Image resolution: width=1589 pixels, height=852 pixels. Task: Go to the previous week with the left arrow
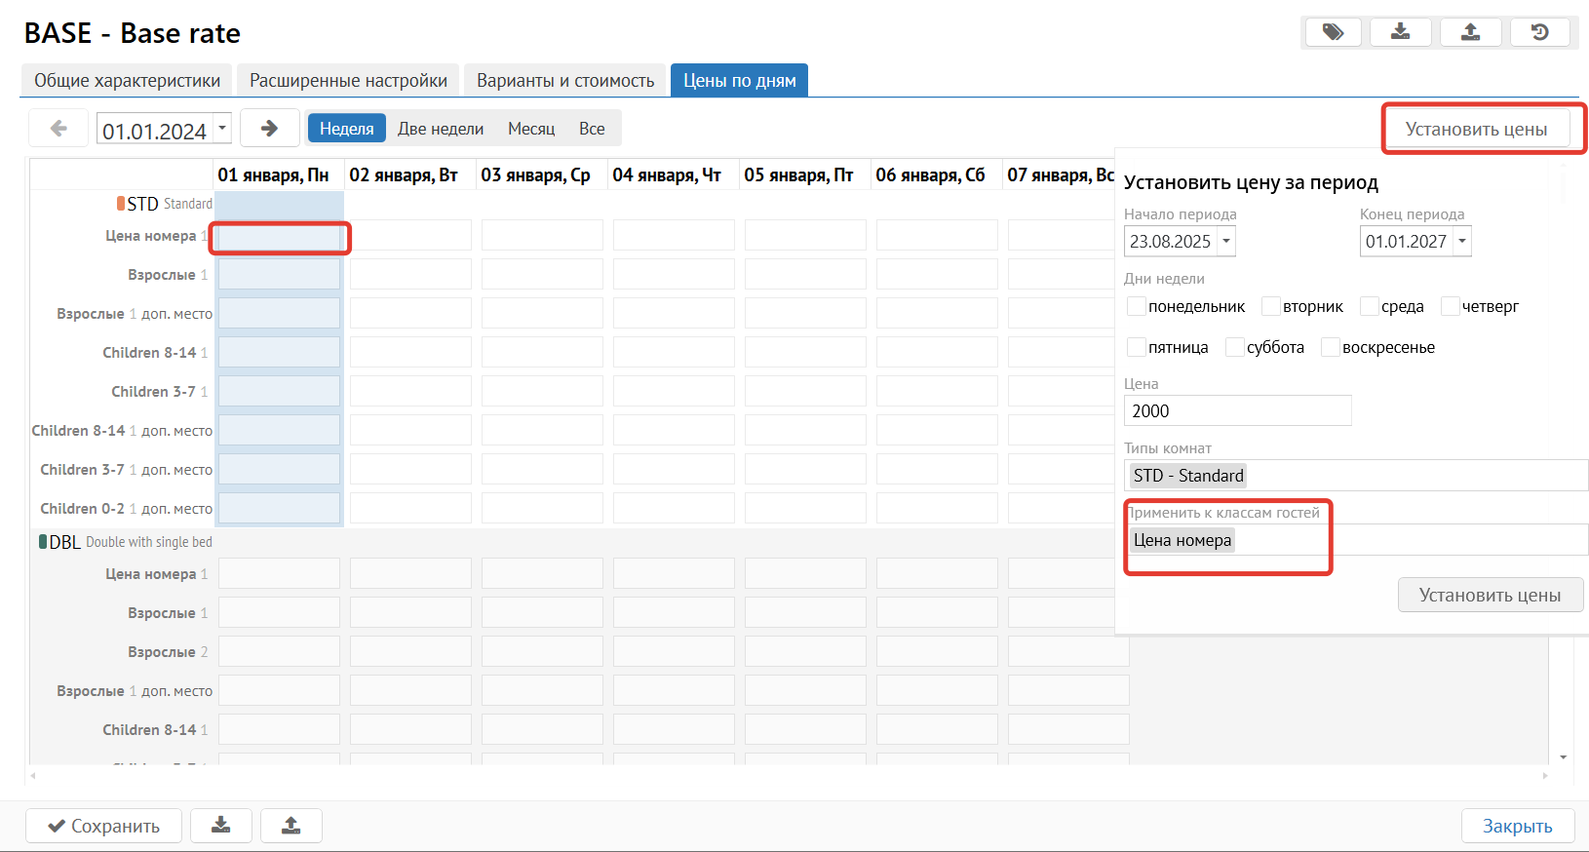(58, 128)
